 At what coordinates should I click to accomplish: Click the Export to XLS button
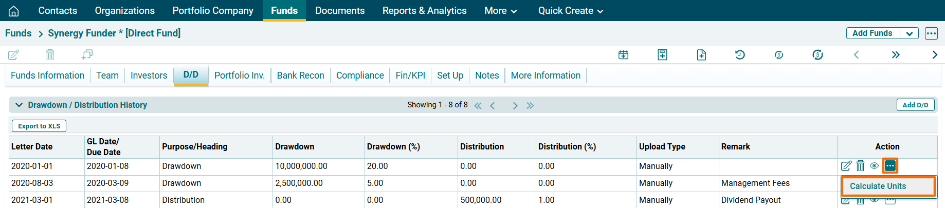[39, 126]
